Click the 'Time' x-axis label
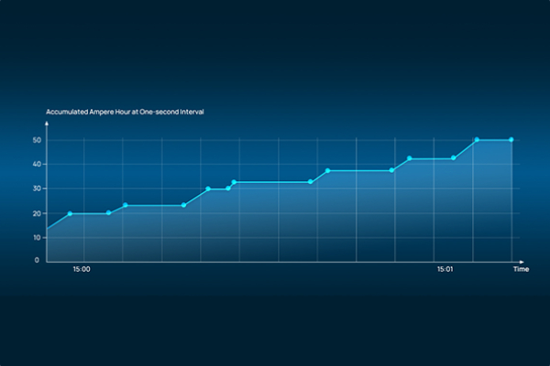This screenshot has height=366, width=550. pos(521,269)
